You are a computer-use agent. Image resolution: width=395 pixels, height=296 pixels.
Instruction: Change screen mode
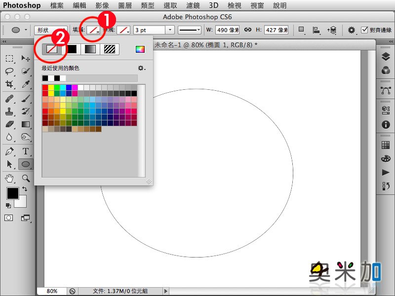pos(26,218)
